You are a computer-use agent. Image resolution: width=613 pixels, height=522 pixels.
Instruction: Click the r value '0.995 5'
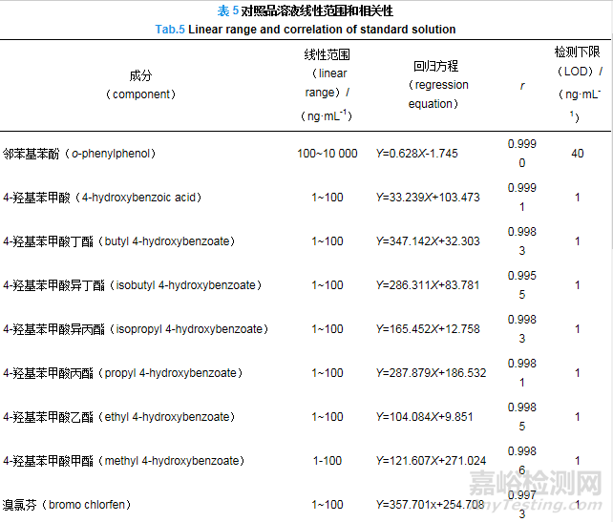tap(522, 284)
